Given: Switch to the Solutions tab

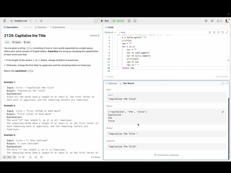Looking at the screenshot, I should tap(42, 27).
